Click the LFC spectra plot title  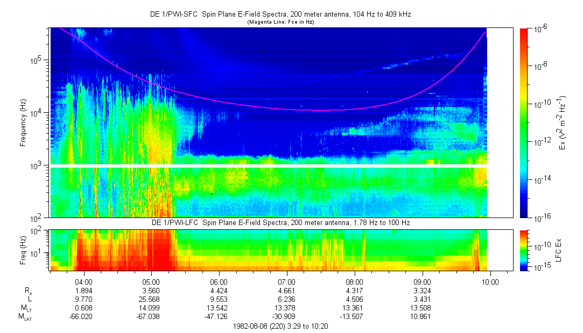tap(280, 222)
